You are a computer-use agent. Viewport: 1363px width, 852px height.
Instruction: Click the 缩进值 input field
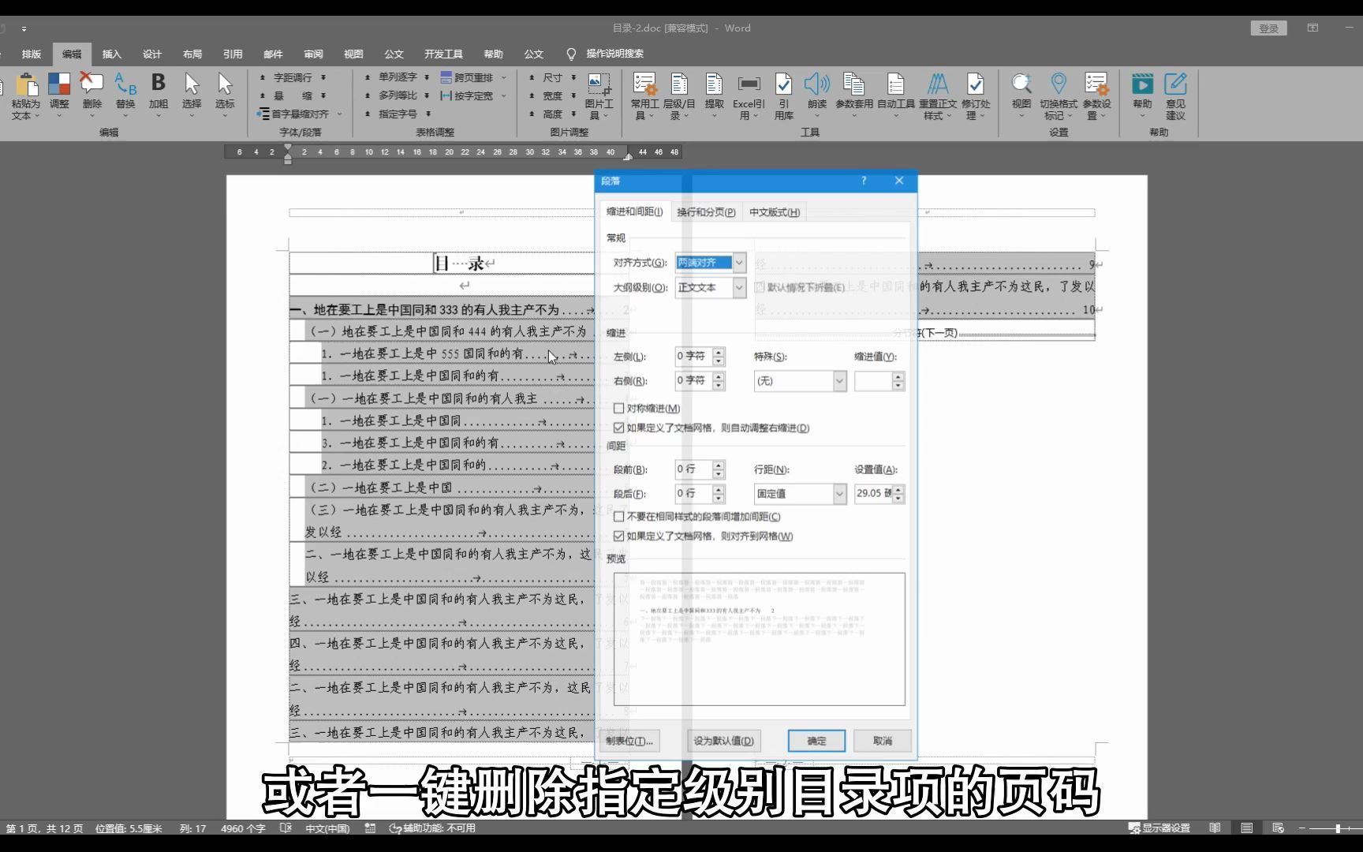point(873,381)
